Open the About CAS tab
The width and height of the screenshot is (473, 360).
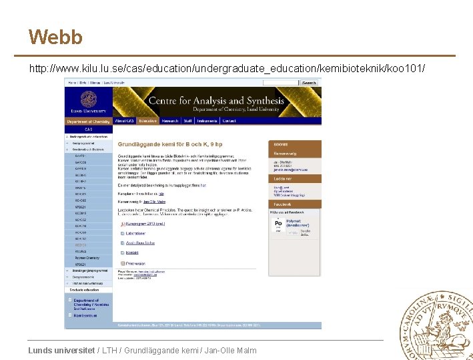coord(124,121)
